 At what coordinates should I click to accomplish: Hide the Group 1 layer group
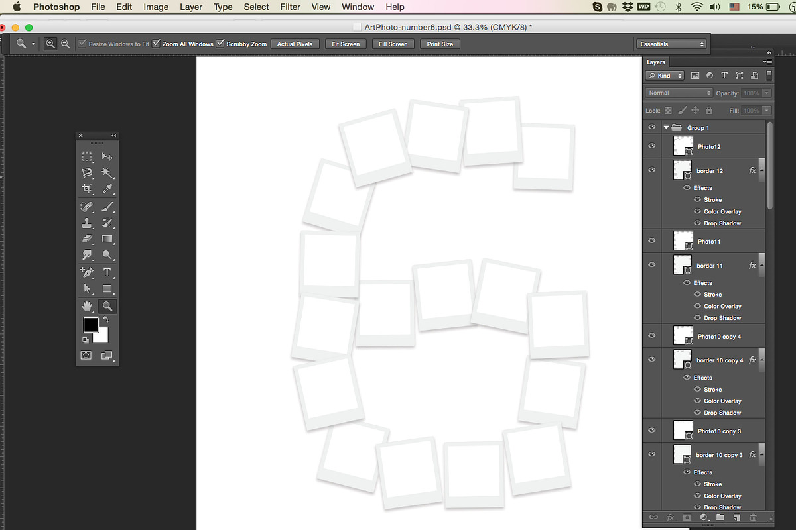coord(652,127)
